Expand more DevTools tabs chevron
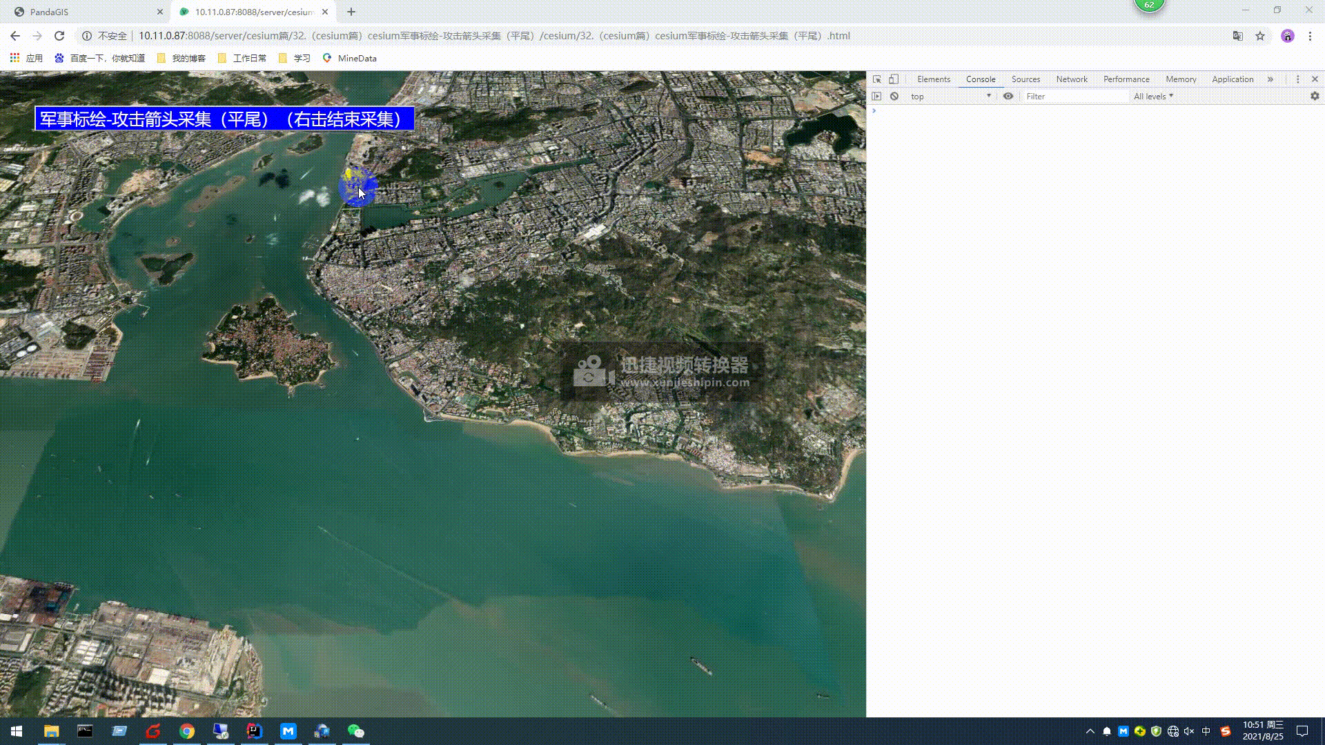1325x745 pixels. pyautogui.click(x=1270, y=79)
